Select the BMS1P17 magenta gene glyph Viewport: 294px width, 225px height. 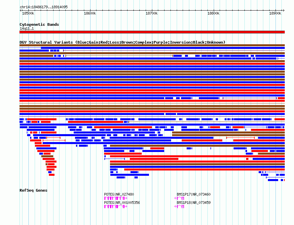[x=179, y=198]
